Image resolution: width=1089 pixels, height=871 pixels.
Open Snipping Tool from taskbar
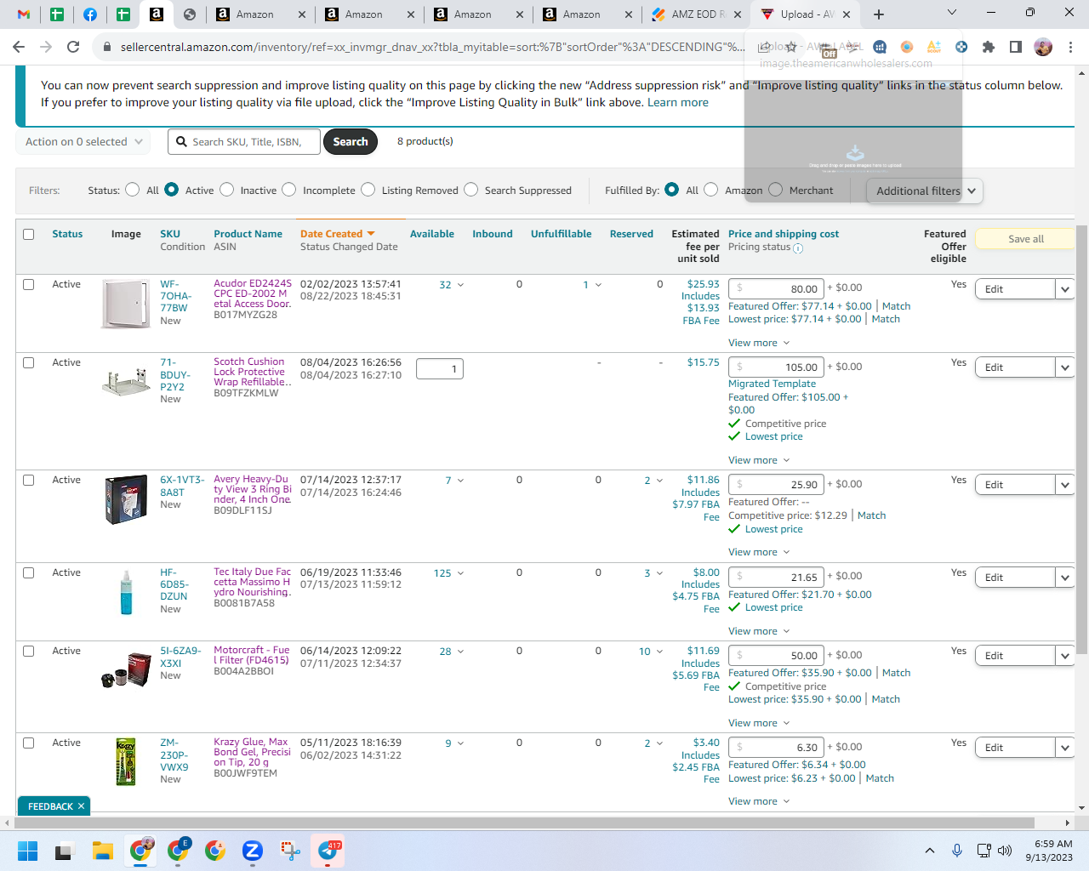[290, 851]
